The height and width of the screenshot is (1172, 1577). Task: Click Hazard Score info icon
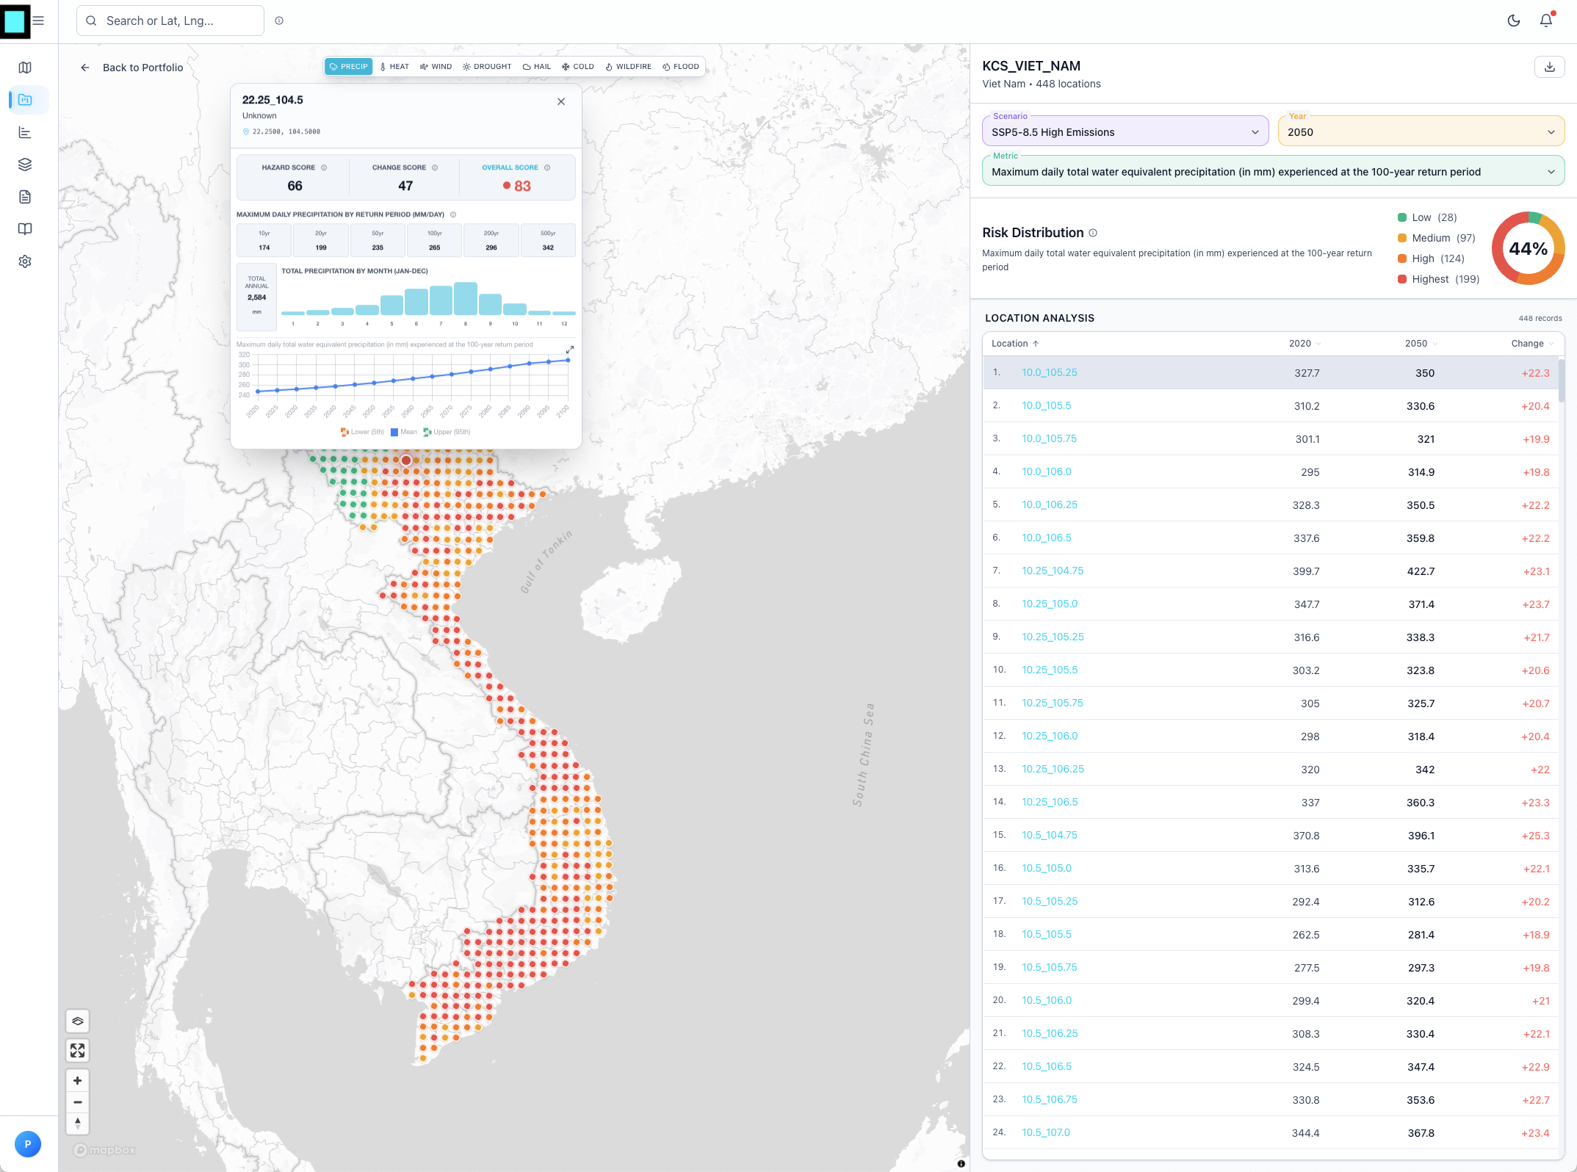click(324, 167)
